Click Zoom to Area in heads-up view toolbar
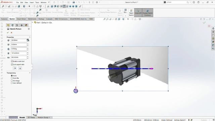 [x=107, y=19]
